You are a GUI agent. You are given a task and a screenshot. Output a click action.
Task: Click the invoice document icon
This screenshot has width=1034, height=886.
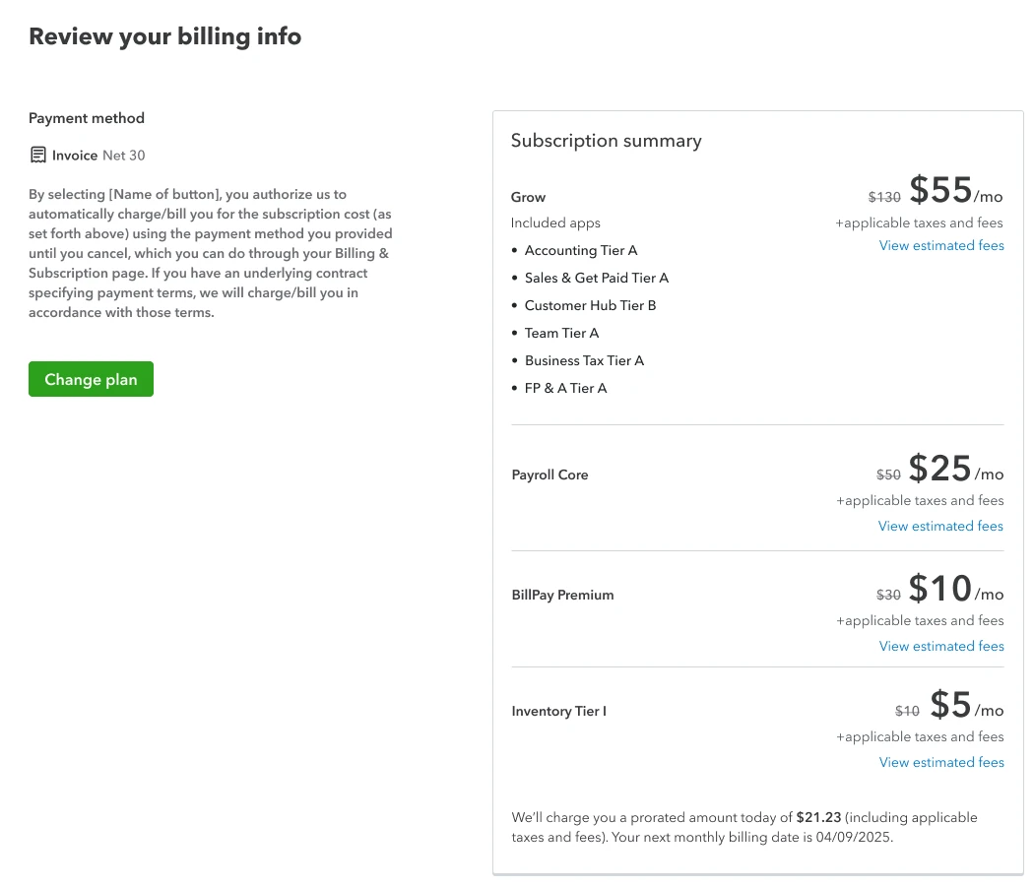38,155
